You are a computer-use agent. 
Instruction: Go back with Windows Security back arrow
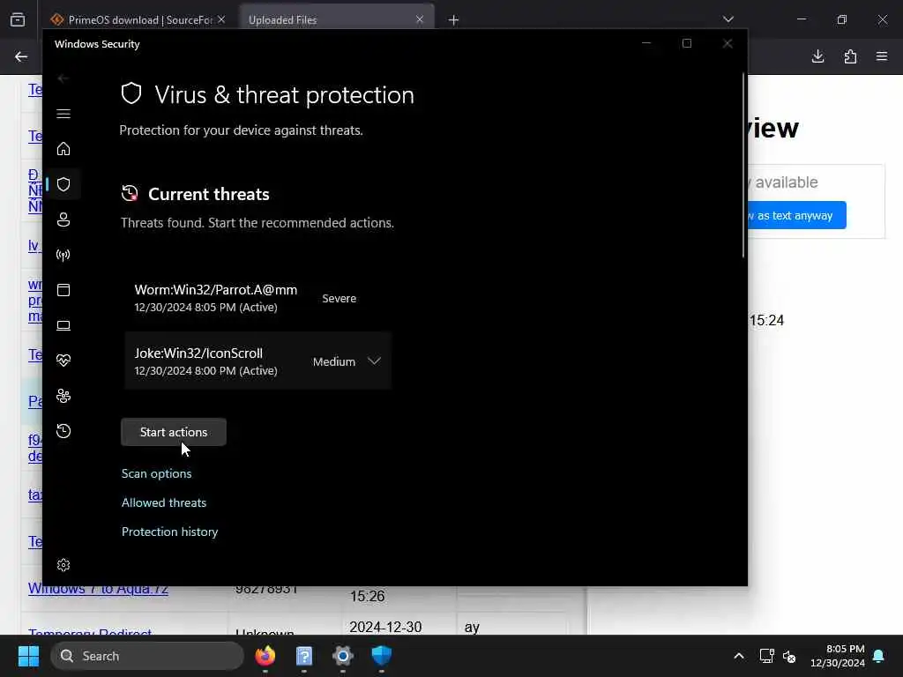coord(63,78)
